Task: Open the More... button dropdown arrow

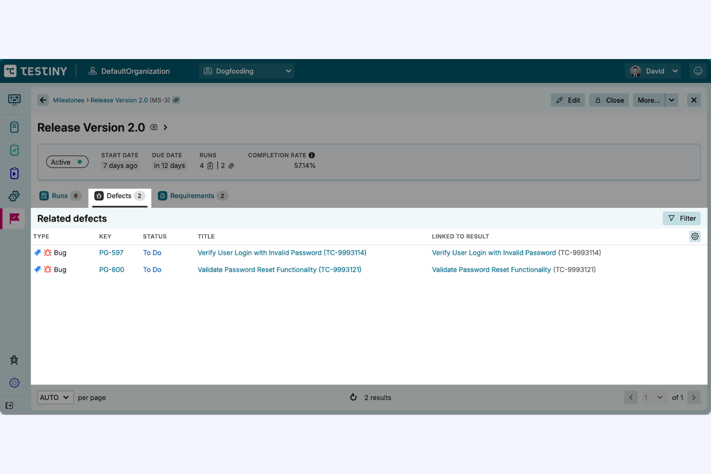Action: (672, 100)
